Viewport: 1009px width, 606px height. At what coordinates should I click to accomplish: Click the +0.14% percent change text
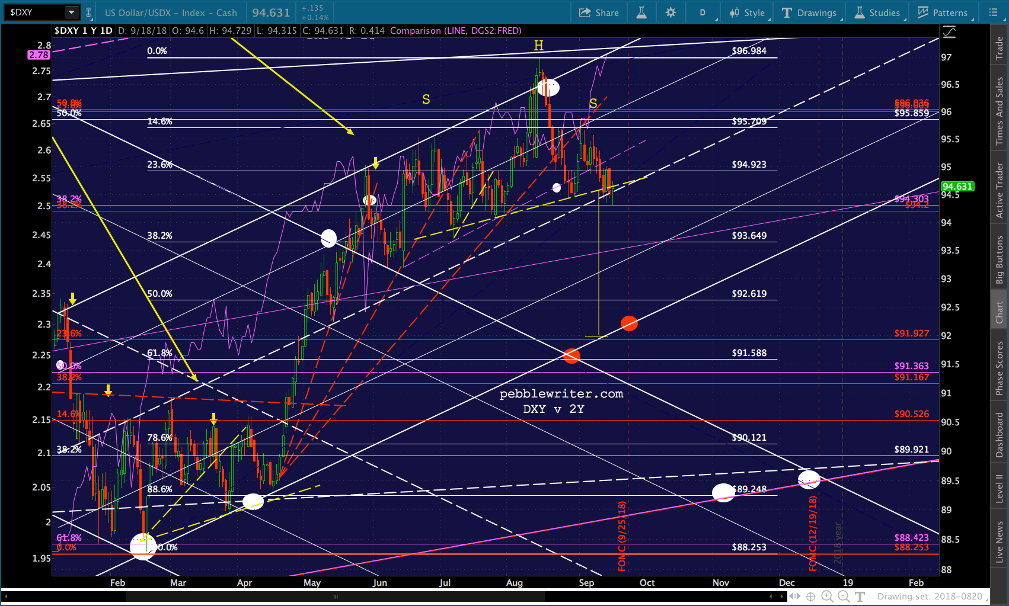click(314, 18)
